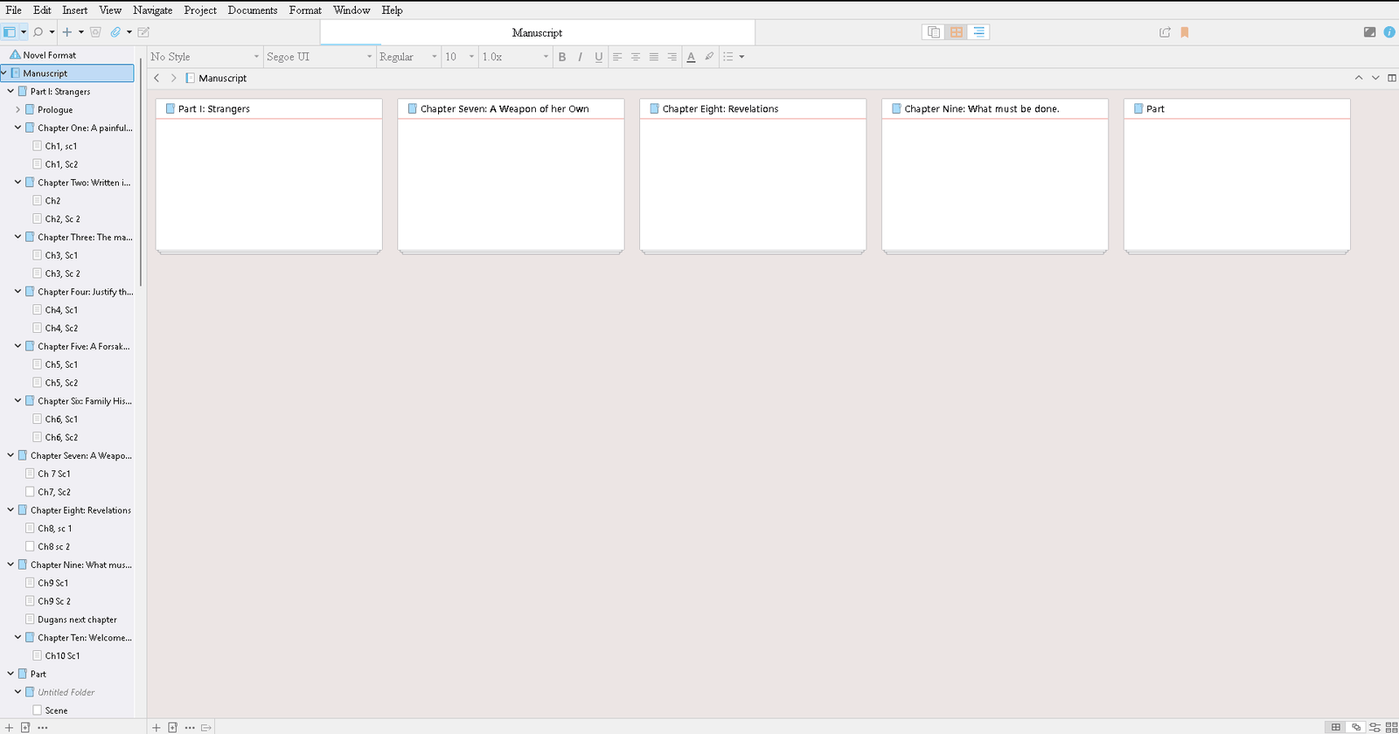This screenshot has height=734, width=1399.
Task: Switch to Corkboard view mode
Action: (x=957, y=32)
